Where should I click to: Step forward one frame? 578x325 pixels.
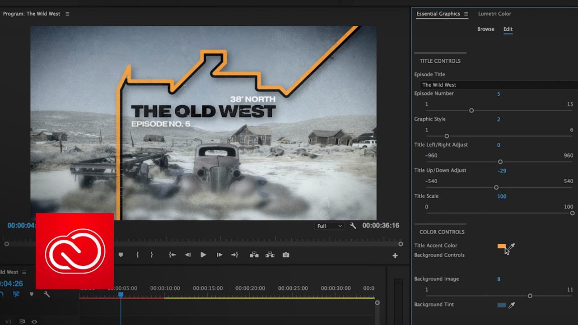(x=219, y=255)
